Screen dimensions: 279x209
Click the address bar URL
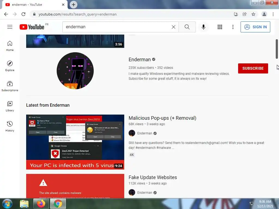(78, 14)
